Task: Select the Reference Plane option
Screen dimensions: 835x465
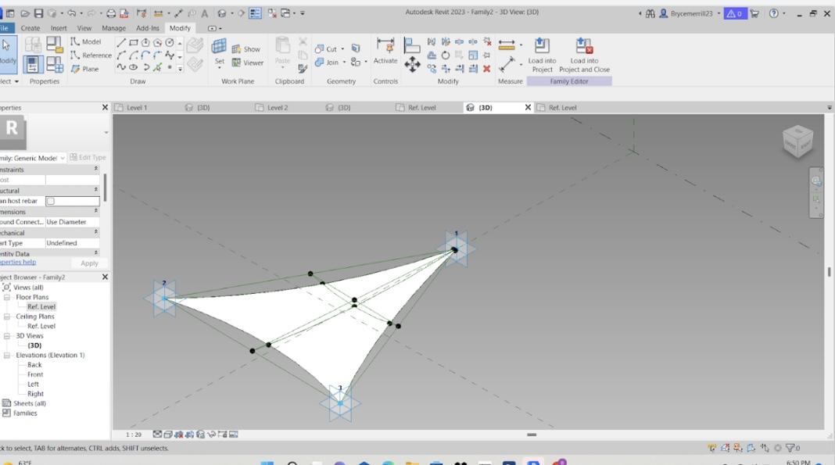Action: click(x=85, y=70)
